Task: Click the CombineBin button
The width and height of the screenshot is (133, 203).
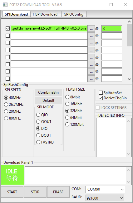Action: coord(48,92)
